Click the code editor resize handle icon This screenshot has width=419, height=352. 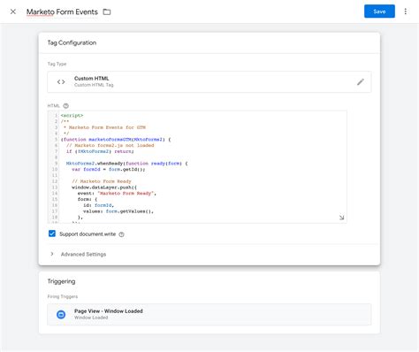pyautogui.click(x=341, y=218)
